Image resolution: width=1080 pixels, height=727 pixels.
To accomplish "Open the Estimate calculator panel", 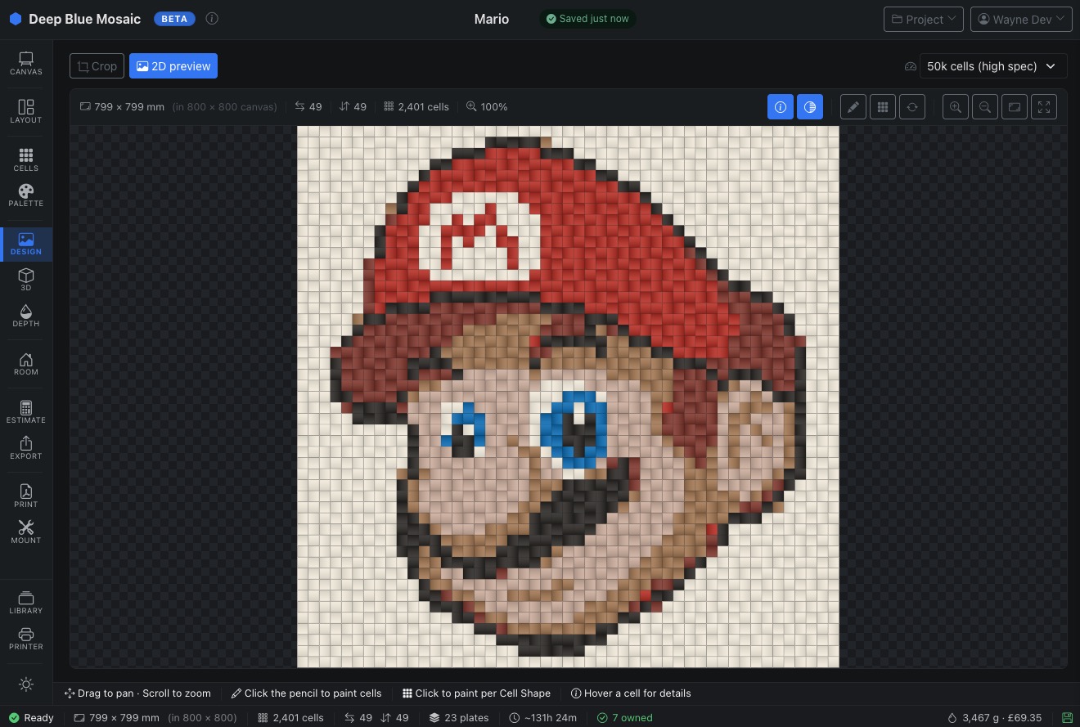I will click(26, 412).
